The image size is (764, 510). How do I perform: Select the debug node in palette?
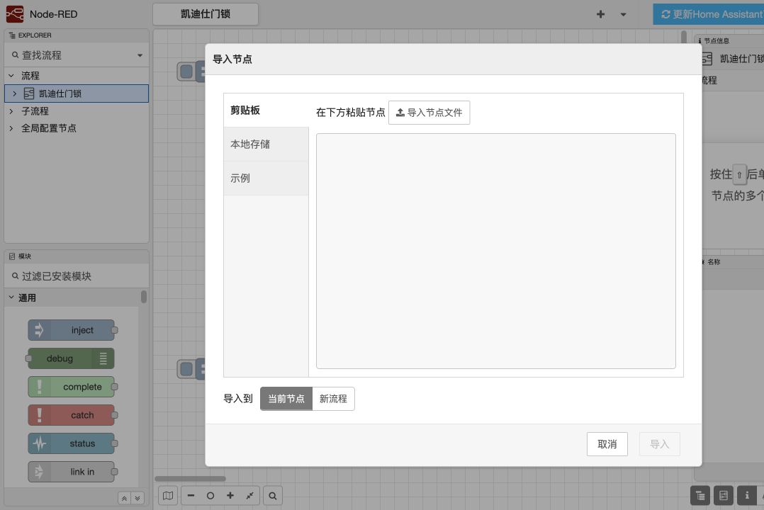(71, 358)
